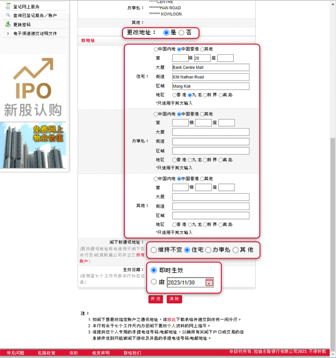Image resolution: width=336 pixels, height=358 pixels.
Task: Click the residential 大厦 building field
Action: pyautogui.click(x=211, y=68)
